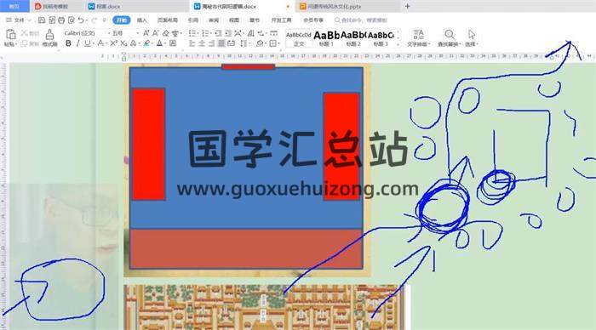Apply the Heading 3 style
The width and height of the screenshot is (596, 330).
coord(381,38)
